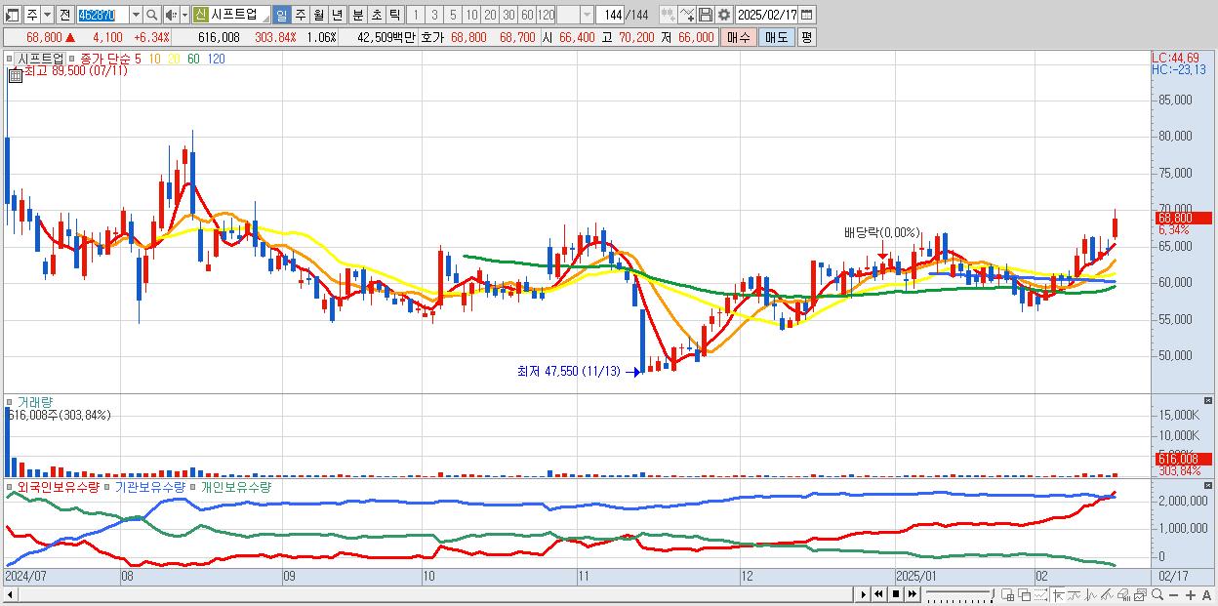This screenshot has height=606, width=1218.
Task: Select the 120 interval button
Action: tap(547, 15)
